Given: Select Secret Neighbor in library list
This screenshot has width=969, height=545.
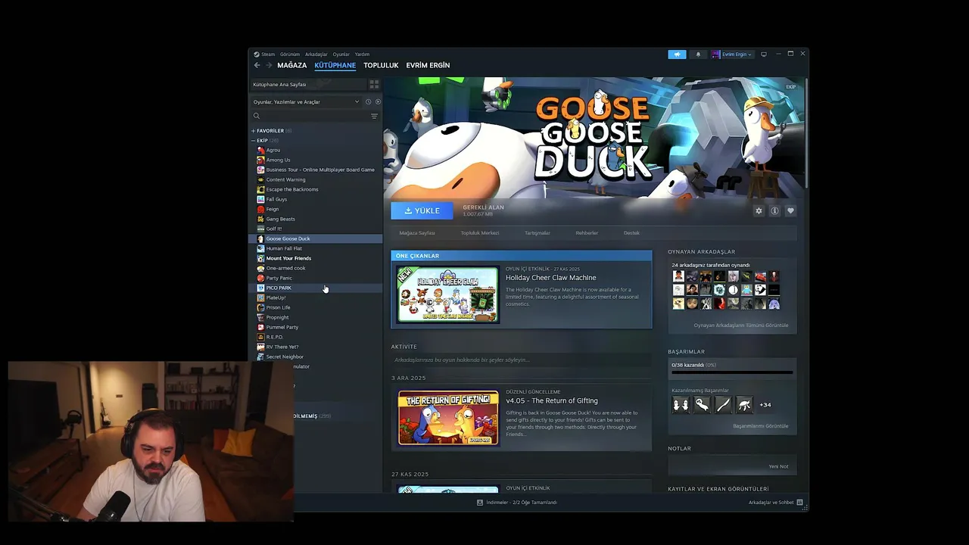Looking at the screenshot, I should [316, 357].
